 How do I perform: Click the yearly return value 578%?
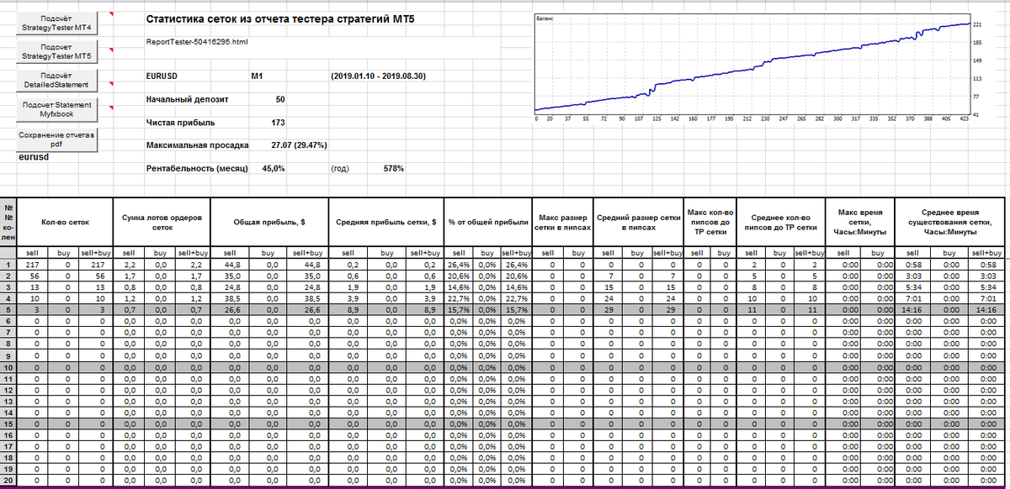point(393,168)
